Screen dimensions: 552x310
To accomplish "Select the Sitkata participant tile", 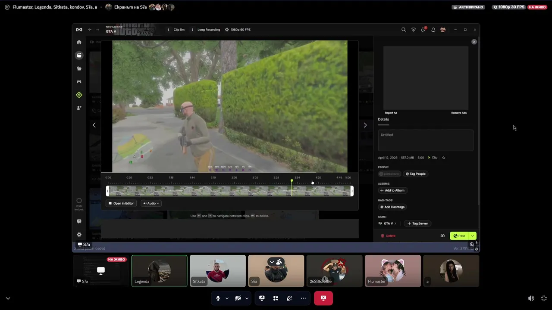I will click(x=218, y=271).
